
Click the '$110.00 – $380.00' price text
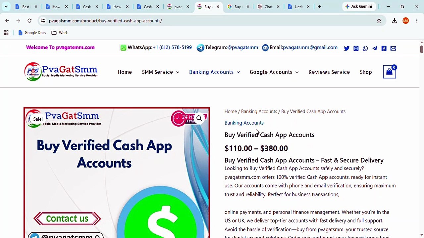tap(256, 148)
